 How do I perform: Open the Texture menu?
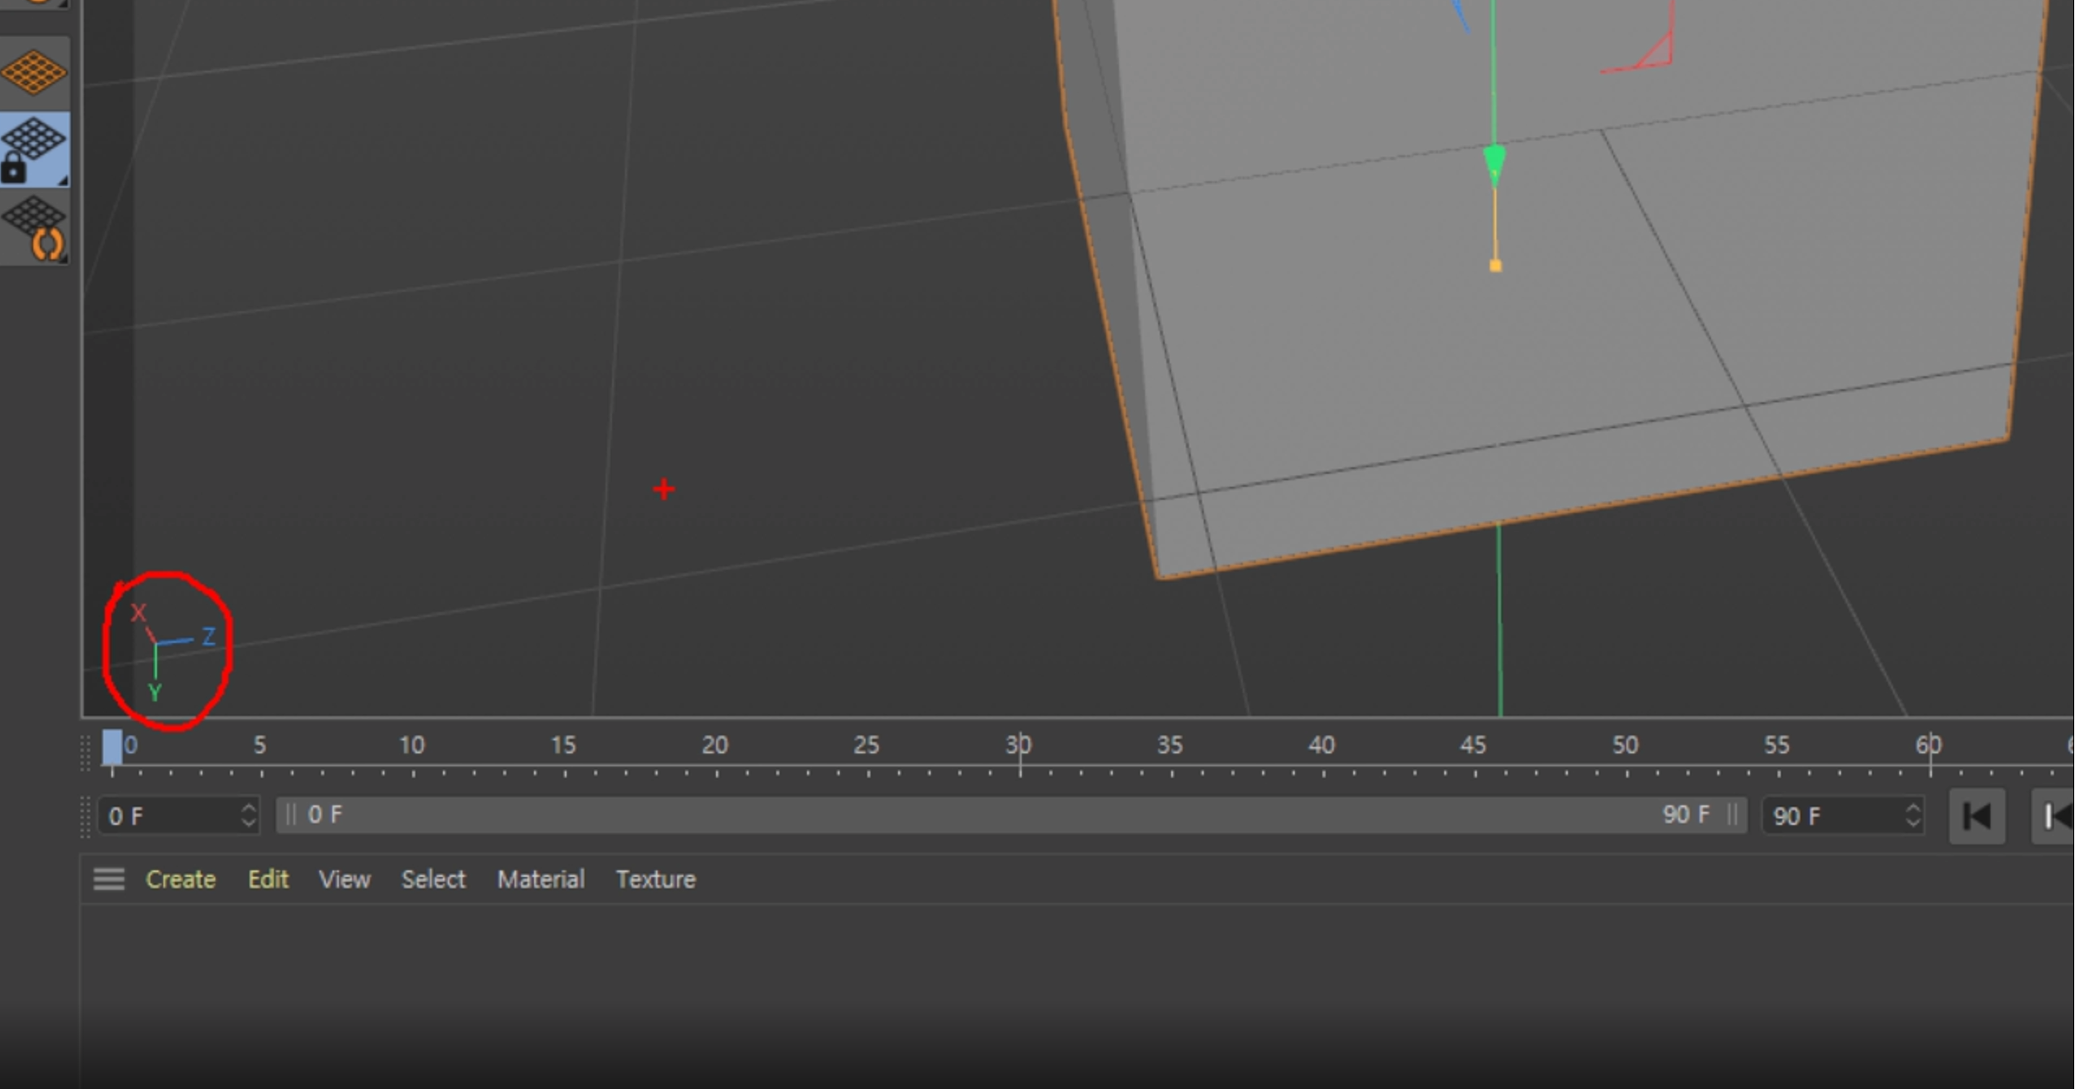[655, 879]
